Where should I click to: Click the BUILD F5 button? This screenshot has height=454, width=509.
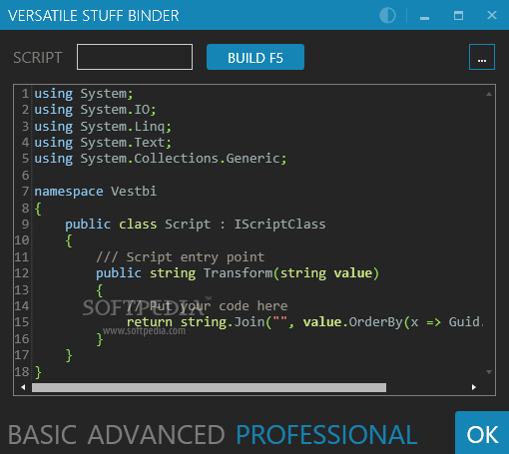(255, 57)
